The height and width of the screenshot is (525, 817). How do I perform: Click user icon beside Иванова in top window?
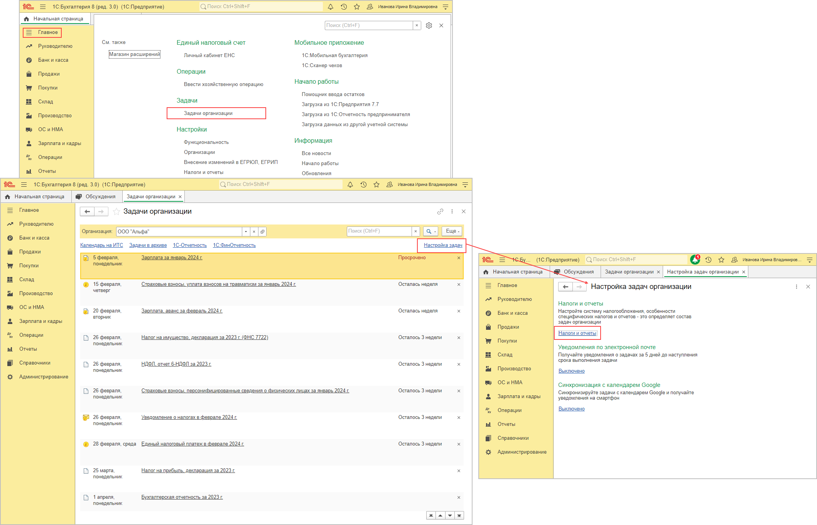[370, 7]
